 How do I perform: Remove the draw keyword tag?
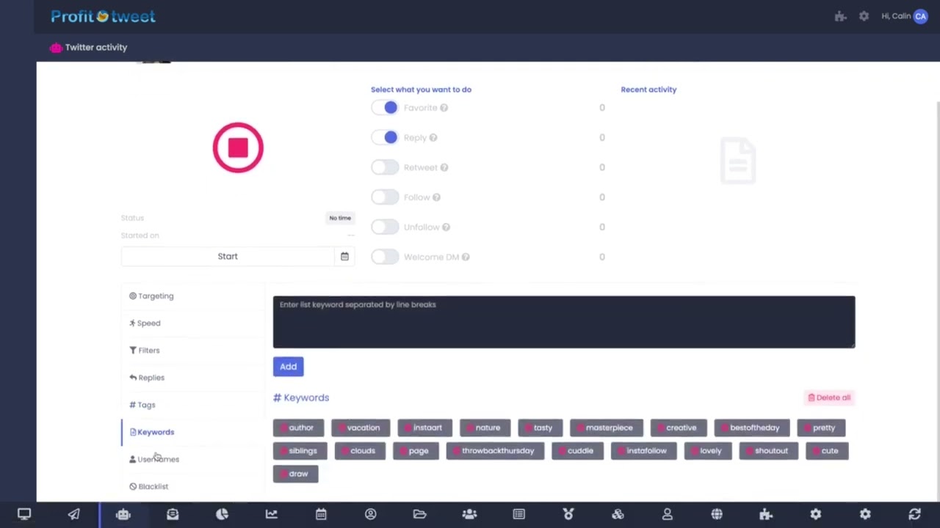(x=284, y=474)
